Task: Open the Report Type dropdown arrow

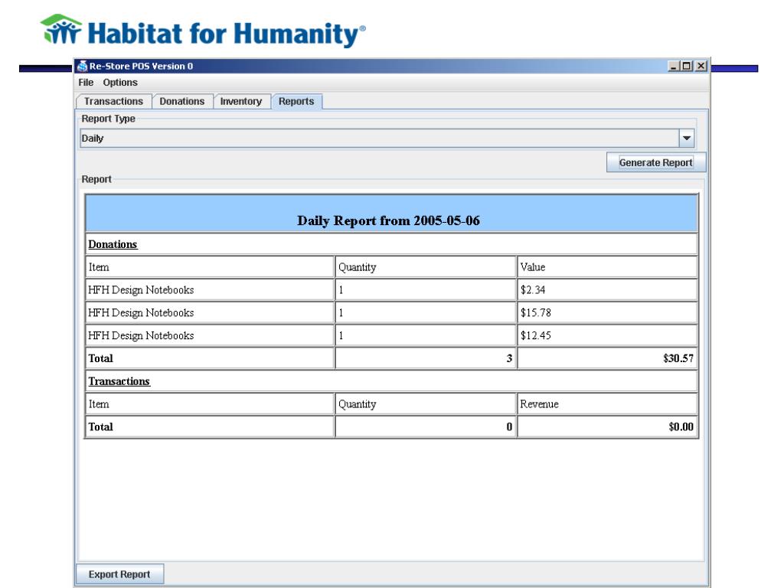Action: click(687, 138)
